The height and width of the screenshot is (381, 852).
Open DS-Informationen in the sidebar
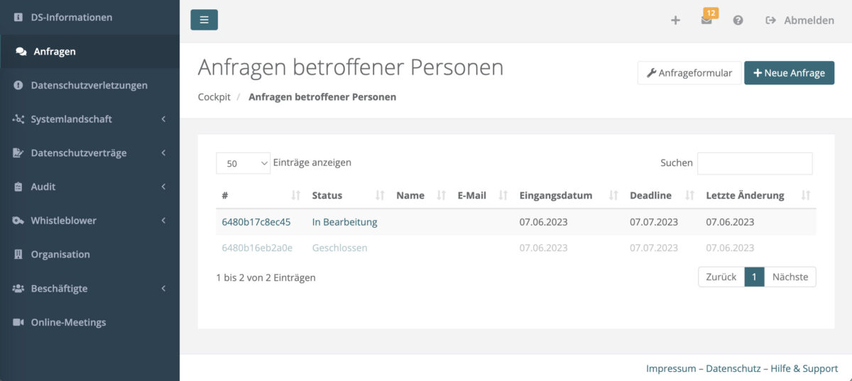pos(71,17)
